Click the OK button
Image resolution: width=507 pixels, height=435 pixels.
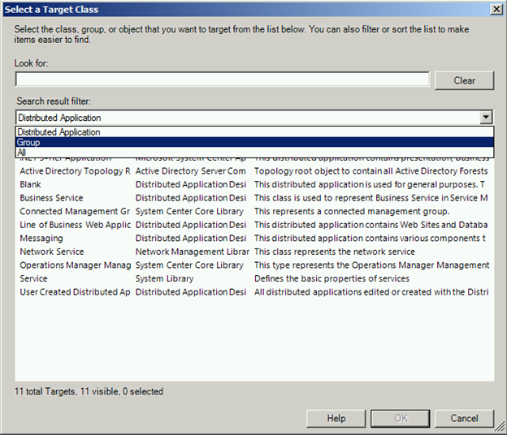401,419
